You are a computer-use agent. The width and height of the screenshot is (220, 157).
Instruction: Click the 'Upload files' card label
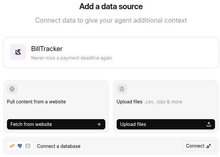pos(129,102)
